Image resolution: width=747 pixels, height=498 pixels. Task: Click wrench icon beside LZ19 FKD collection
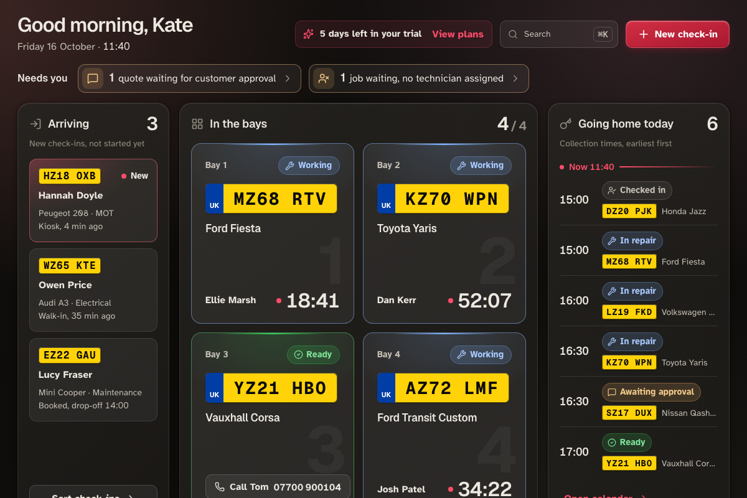point(612,291)
